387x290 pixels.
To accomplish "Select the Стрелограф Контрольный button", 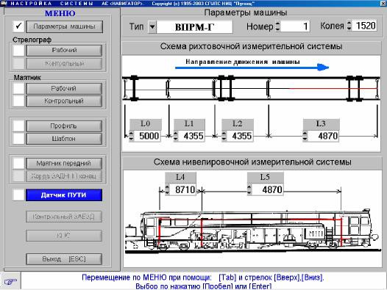I will tap(64, 64).
